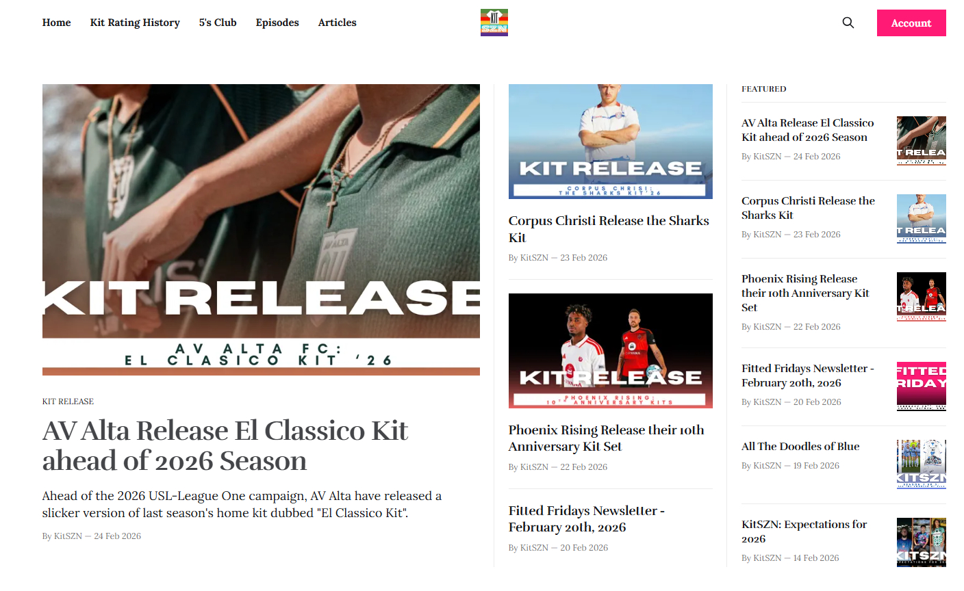Click Corpus Christi Release the Sharks Kit title
The height and width of the screenshot is (591, 964).
click(x=609, y=229)
